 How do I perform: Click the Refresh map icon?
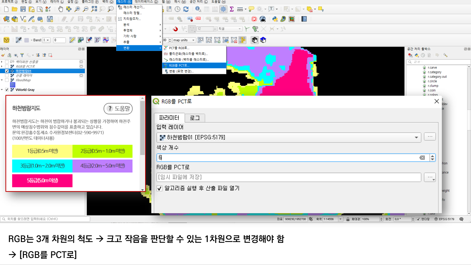[186, 9]
